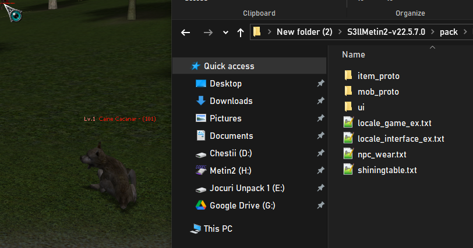Click the Pictures landscape icon
This screenshot has height=248, width=473.
[201, 118]
